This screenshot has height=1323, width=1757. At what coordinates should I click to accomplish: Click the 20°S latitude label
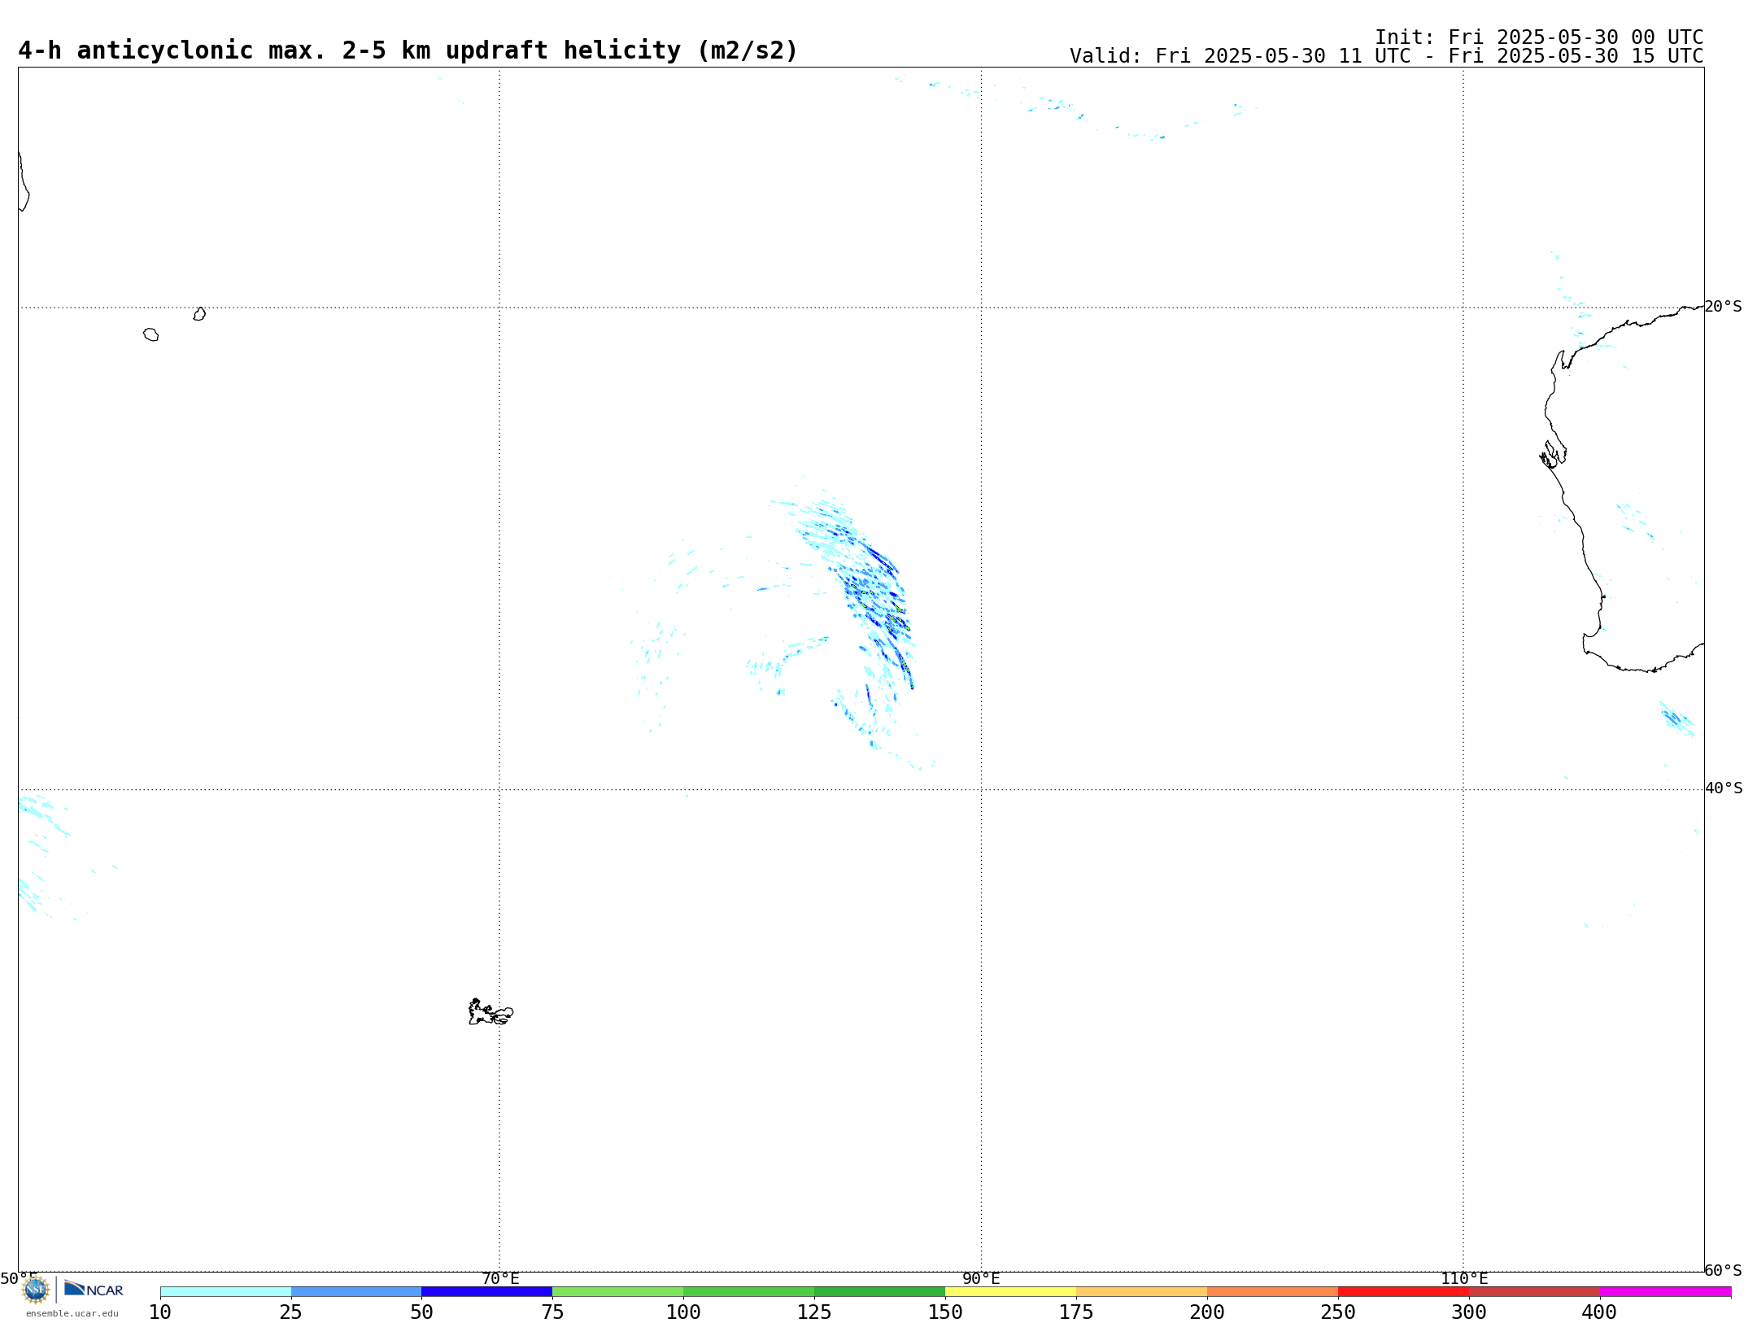click(1723, 307)
